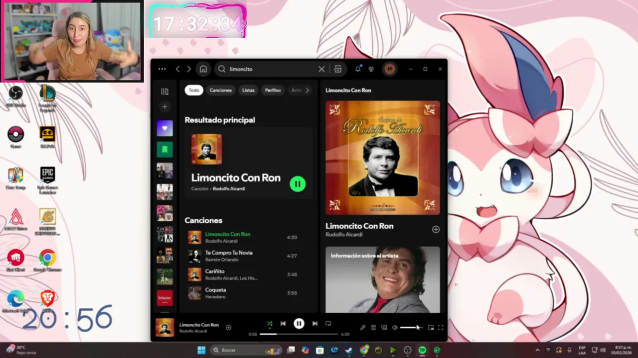Select the Todo filter chip
Viewport: 638px width, 358px height.
pos(194,90)
